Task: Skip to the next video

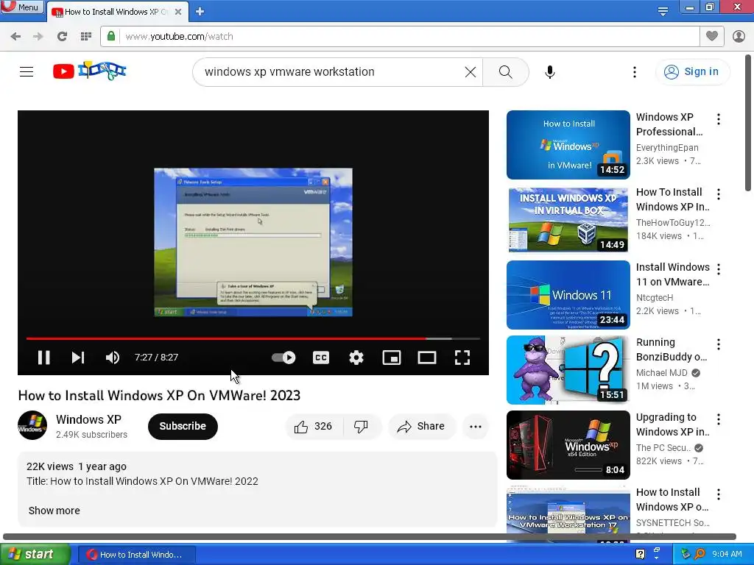Action: click(78, 358)
